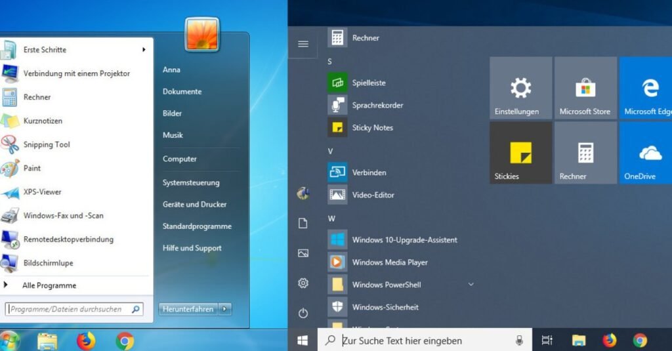Click the microphone icon in search box
The image size is (672, 351).
click(519, 341)
